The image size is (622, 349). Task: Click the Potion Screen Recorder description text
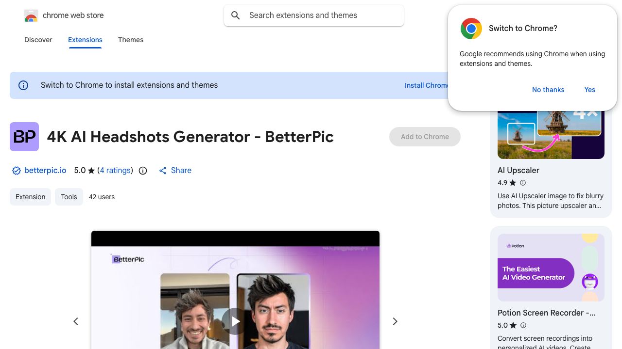click(545, 342)
